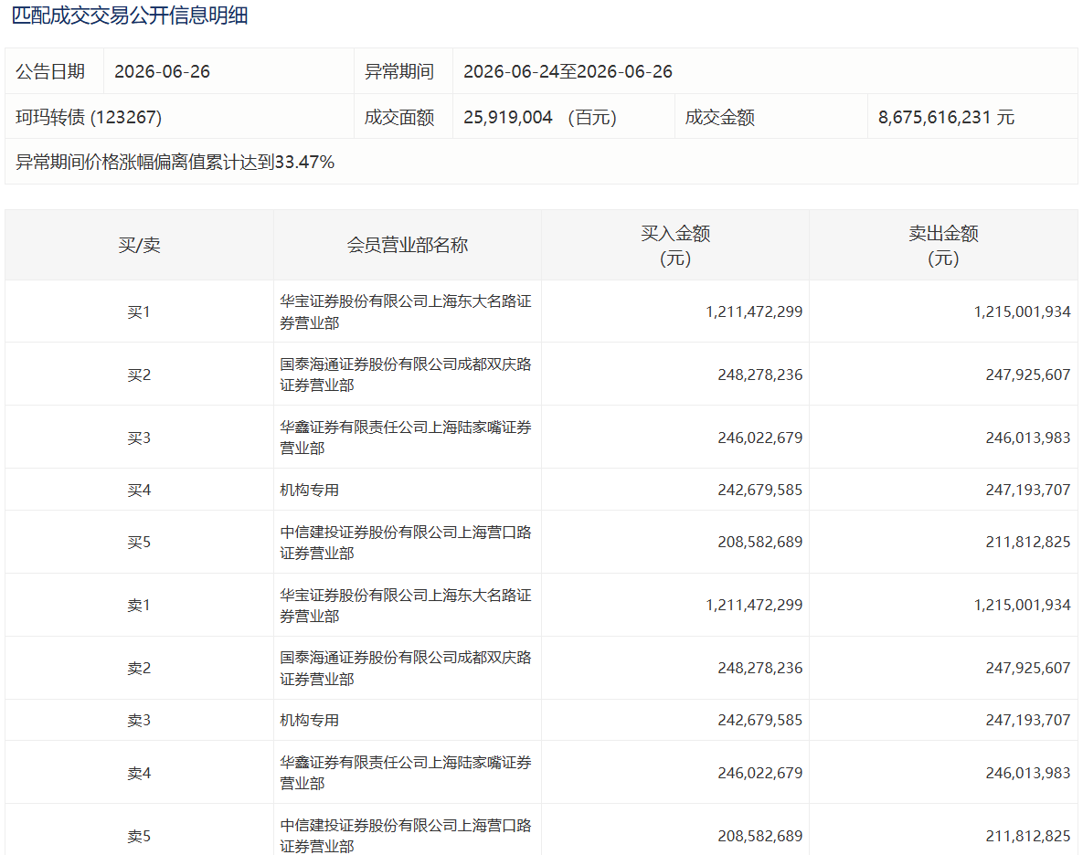This screenshot has width=1083, height=855.
Task: Select the 买5 row label
Action: (x=139, y=543)
